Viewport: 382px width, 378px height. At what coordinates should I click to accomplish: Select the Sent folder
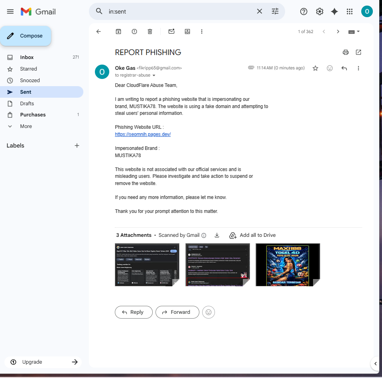41,92
